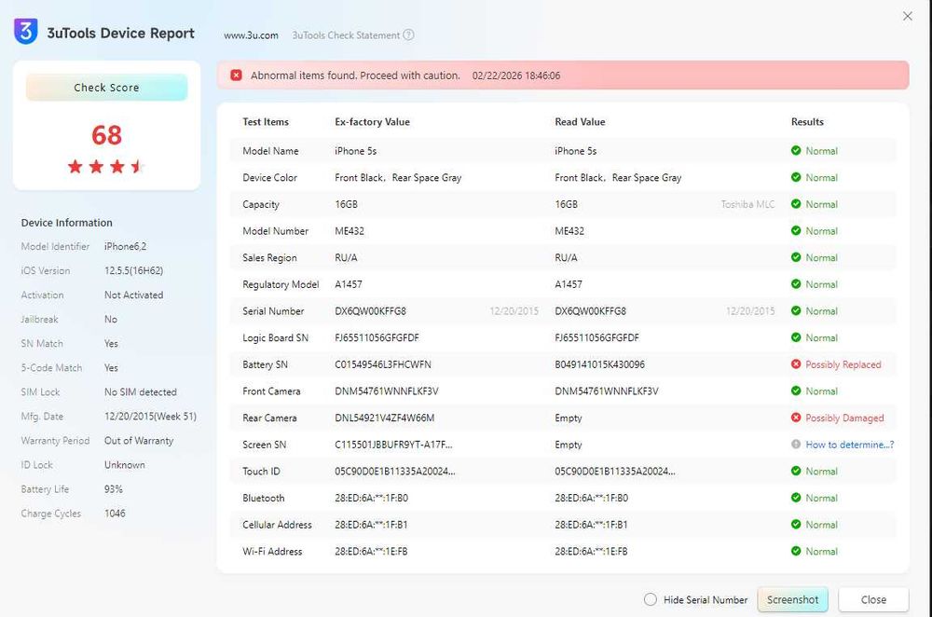Click the Model Identifier value iPhone6,2
Screen dimensions: 932x617
(x=126, y=246)
